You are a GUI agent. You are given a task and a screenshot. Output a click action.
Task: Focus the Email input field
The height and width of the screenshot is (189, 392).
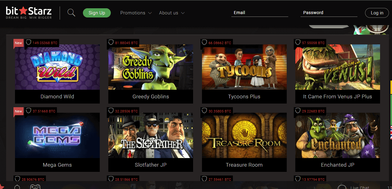(259, 13)
